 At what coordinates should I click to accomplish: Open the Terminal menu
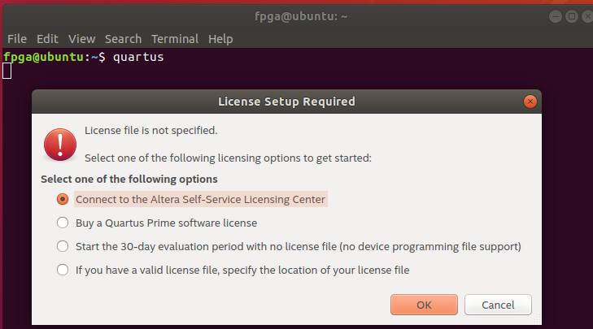[175, 39]
